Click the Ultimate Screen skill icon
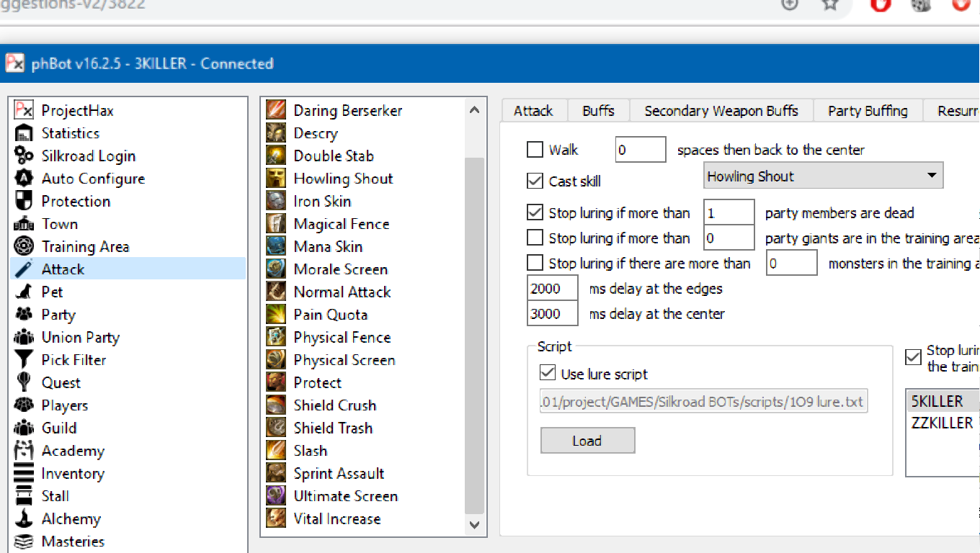The height and width of the screenshot is (553, 980). tap(276, 496)
